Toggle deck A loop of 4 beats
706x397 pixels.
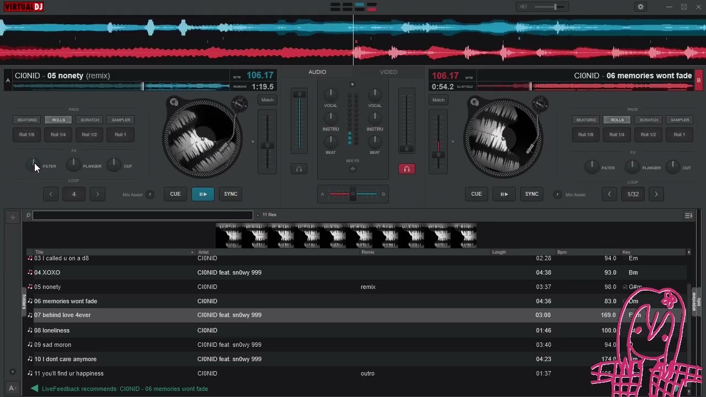[x=74, y=194]
